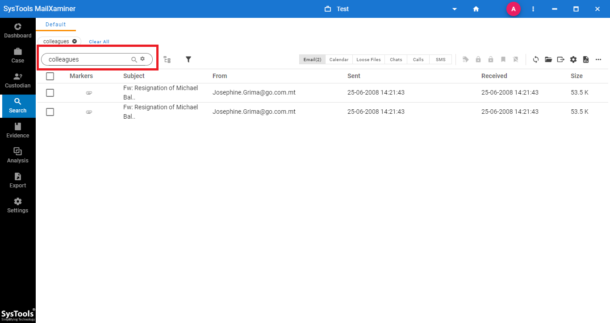Check the second Resignation of Michael email
The width and height of the screenshot is (610, 323).
coord(50,112)
